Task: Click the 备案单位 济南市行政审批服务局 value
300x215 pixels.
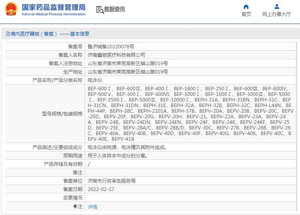Action: (111, 181)
